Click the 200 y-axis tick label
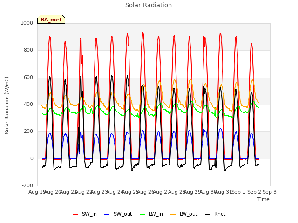Screen dimensions: 298x223 [x=28, y=131]
